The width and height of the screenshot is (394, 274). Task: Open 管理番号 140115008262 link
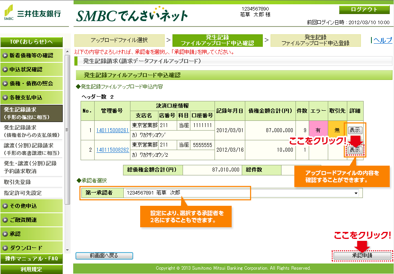pyautogui.click(x=112, y=150)
